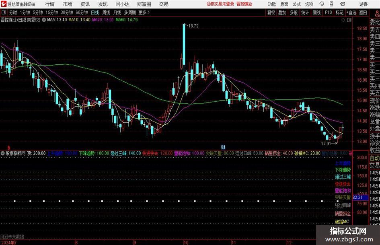The height and width of the screenshot is (245, 380).
Task: Open the 选项 menu
Action: (x=309, y=4)
